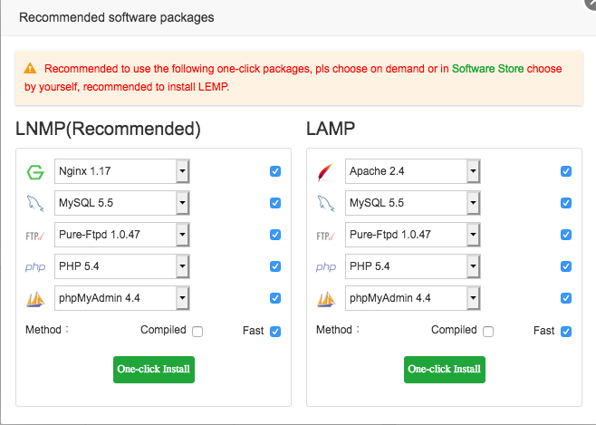The image size is (596, 425).
Task: Uncheck Apache 2.4 checkbox in LAMP
Action: point(566,171)
